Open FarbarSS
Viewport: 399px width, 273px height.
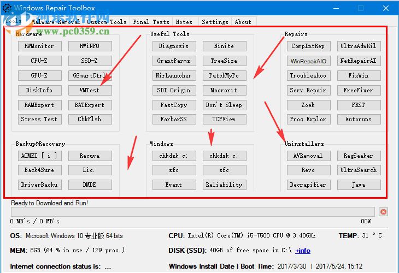pyautogui.click(x=174, y=119)
